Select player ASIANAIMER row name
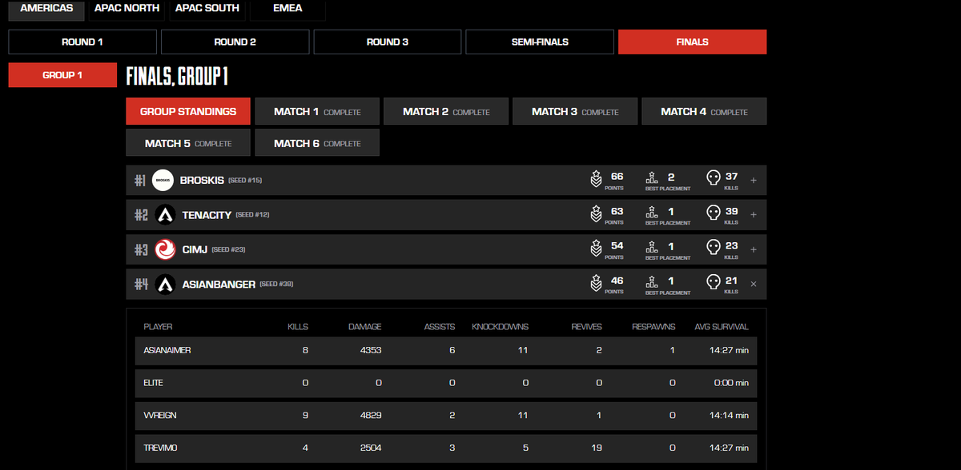The width and height of the screenshot is (961, 470). coord(167,351)
